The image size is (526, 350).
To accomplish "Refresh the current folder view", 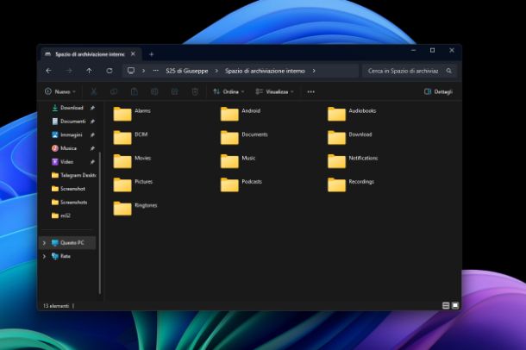I will 110,71.
